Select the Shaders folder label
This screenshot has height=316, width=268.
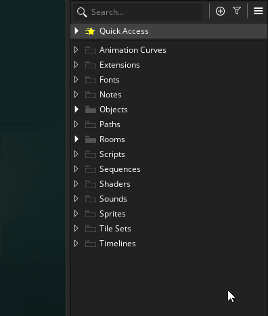115,184
